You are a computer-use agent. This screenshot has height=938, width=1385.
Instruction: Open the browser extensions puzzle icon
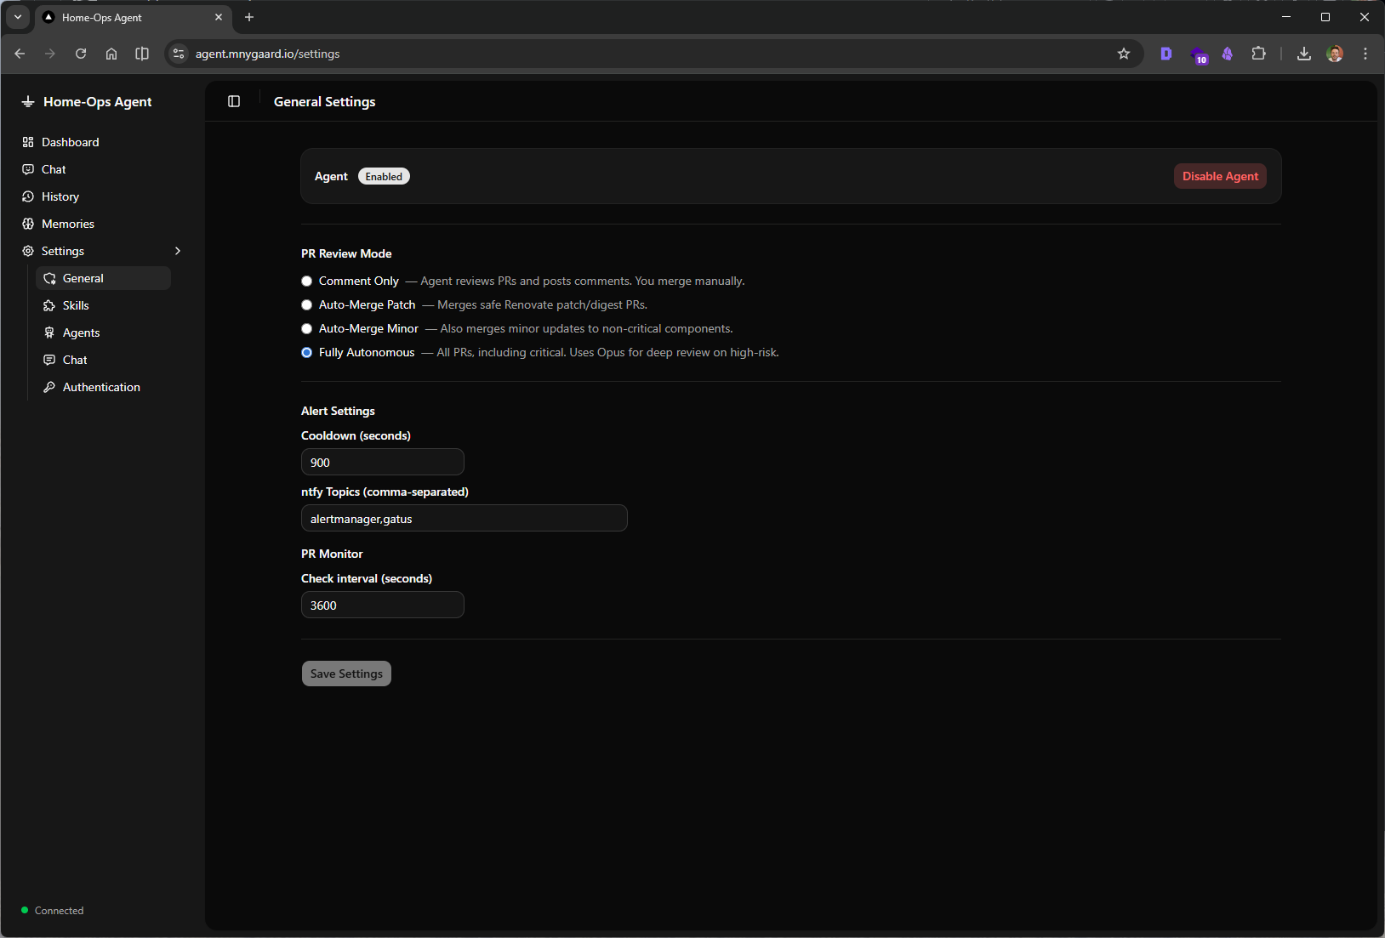1258,54
